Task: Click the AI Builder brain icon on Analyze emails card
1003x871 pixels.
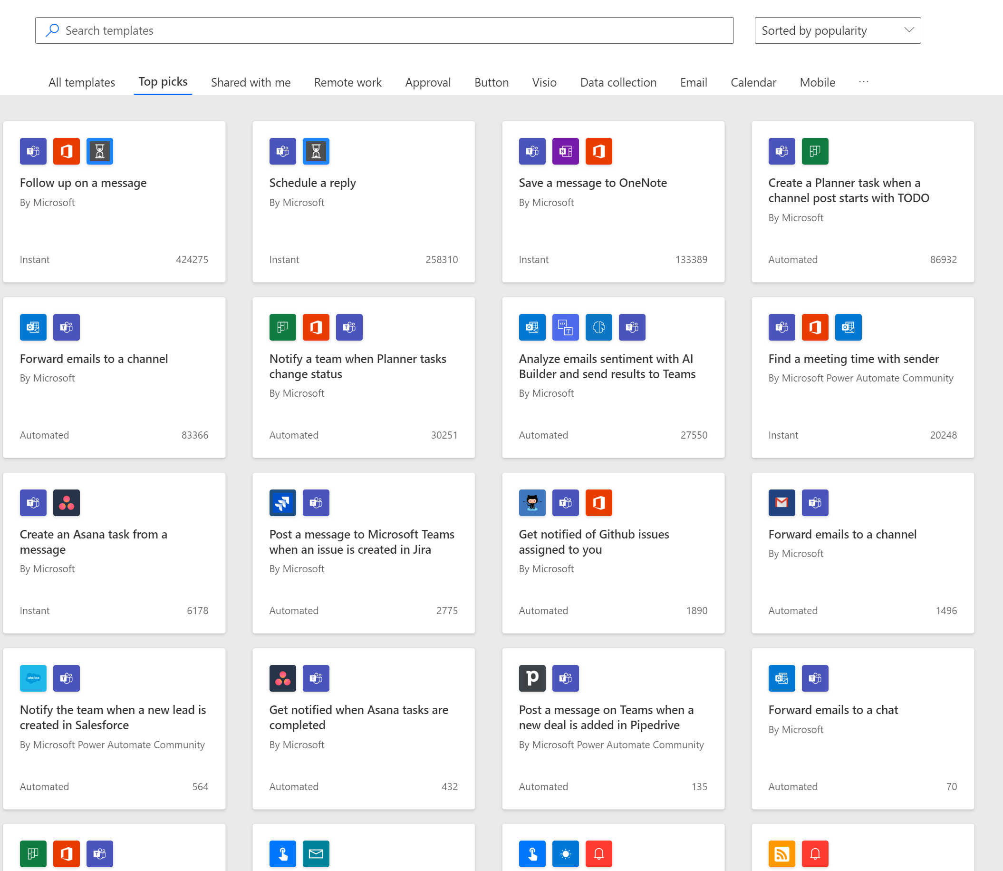Action: [598, 327]
